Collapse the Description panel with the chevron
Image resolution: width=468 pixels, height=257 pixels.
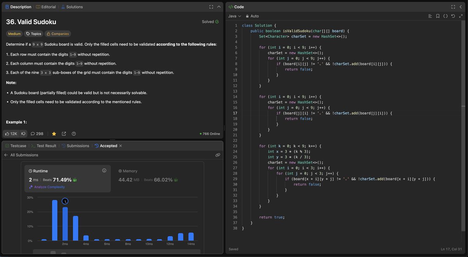219,7
